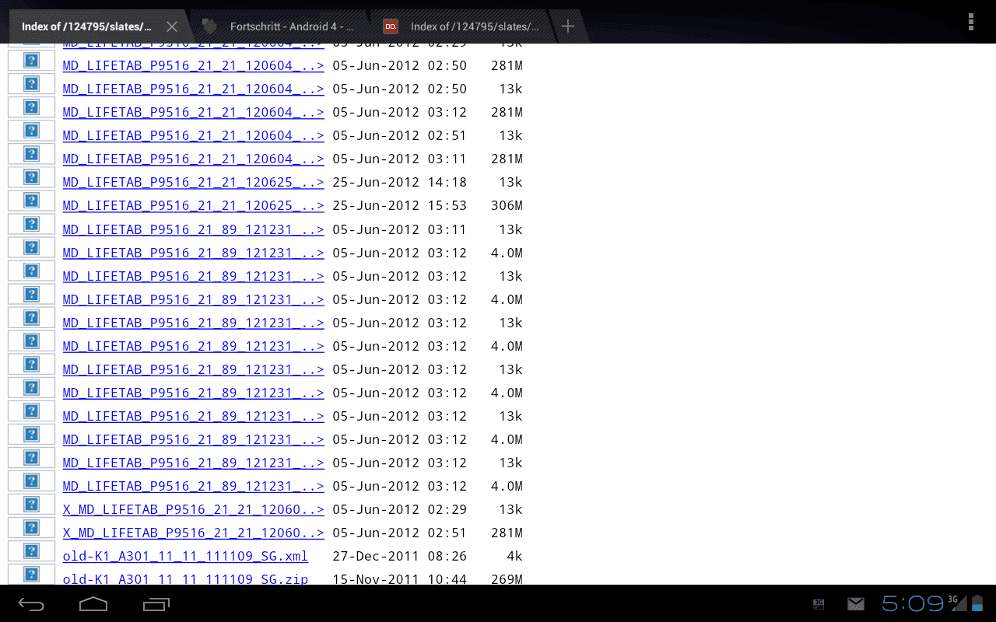This screenshot has height=622, width=996.
Task: Open the old-K1_A301_11_11_111109_SG.xml link
Action: (186, 557)
